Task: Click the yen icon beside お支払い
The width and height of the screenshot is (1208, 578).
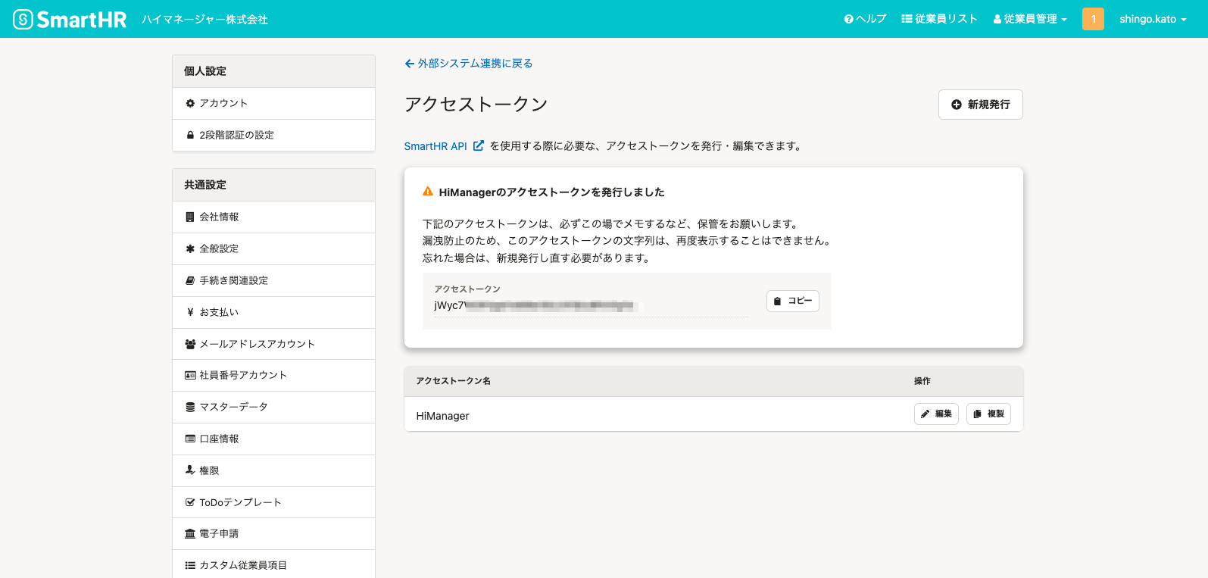Action: (x=190, y=312)
